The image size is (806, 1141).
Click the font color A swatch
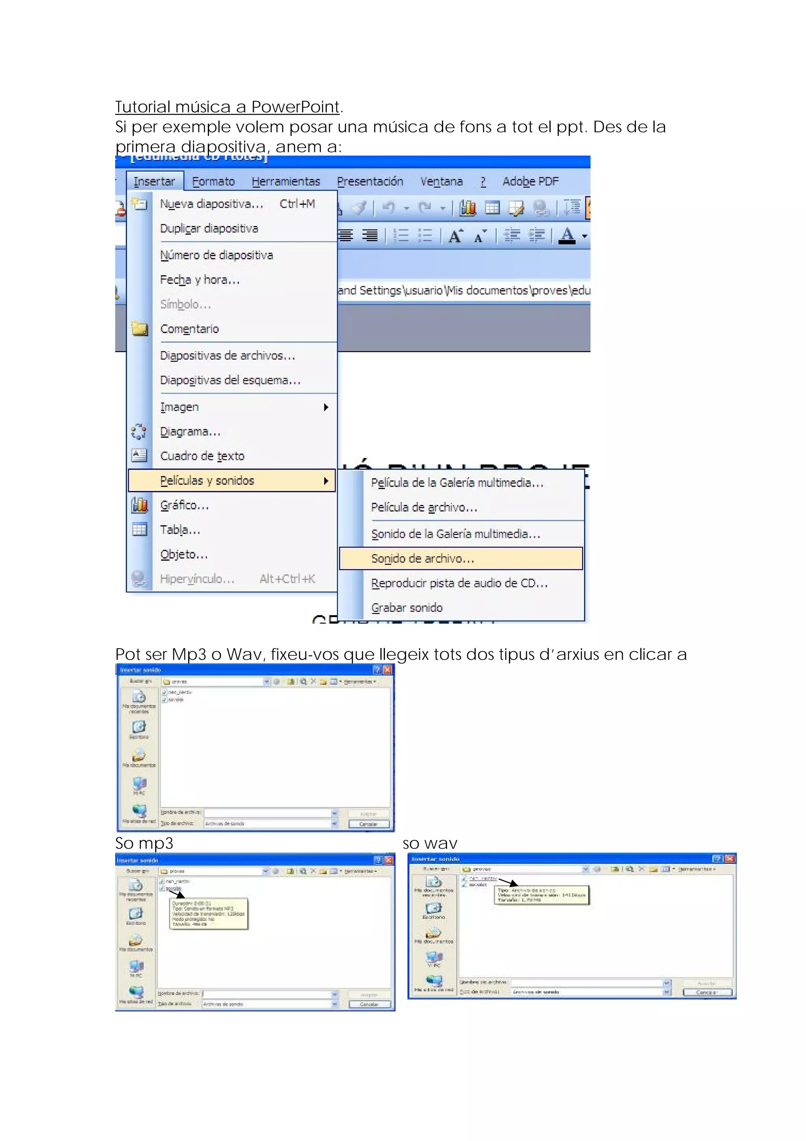pos(567,236)
